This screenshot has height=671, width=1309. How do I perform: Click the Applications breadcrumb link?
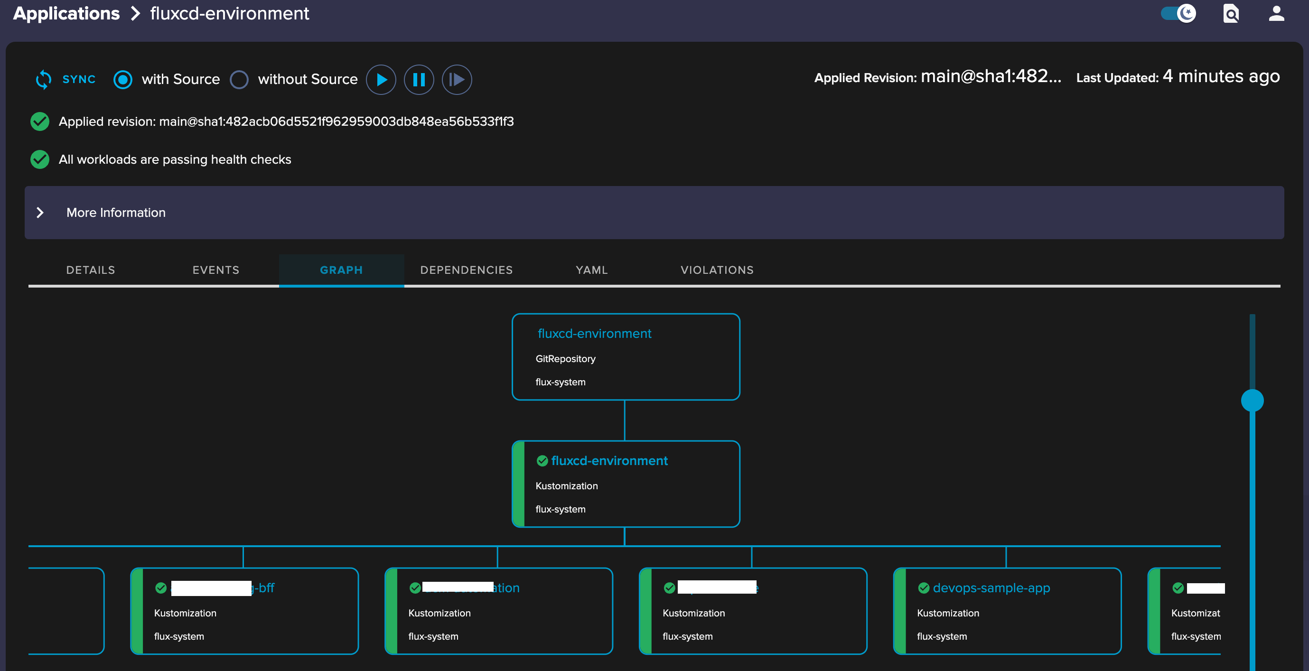(66, 14)
